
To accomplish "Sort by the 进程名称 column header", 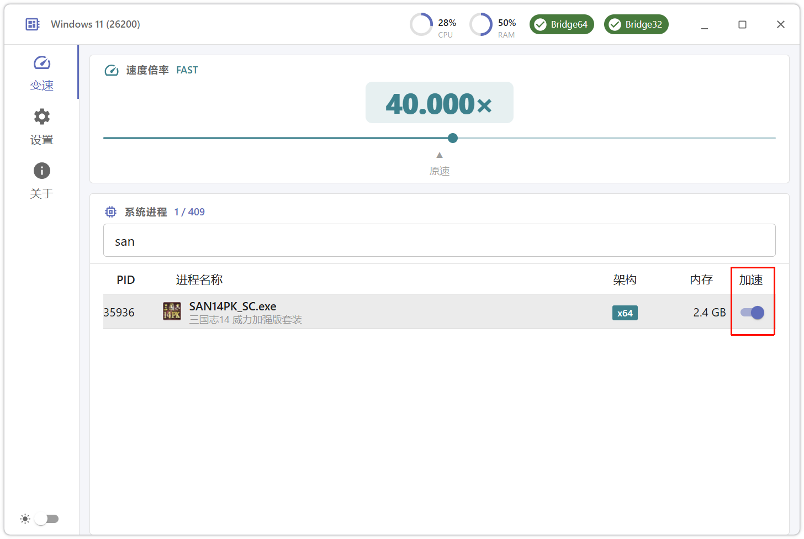I will (x=199, y=280).
